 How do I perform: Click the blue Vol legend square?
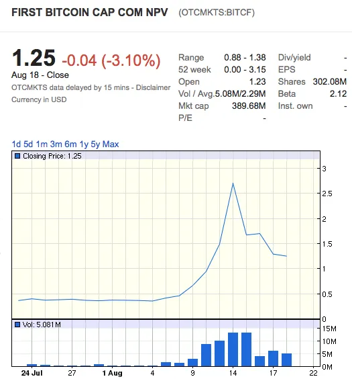[17, 325]
